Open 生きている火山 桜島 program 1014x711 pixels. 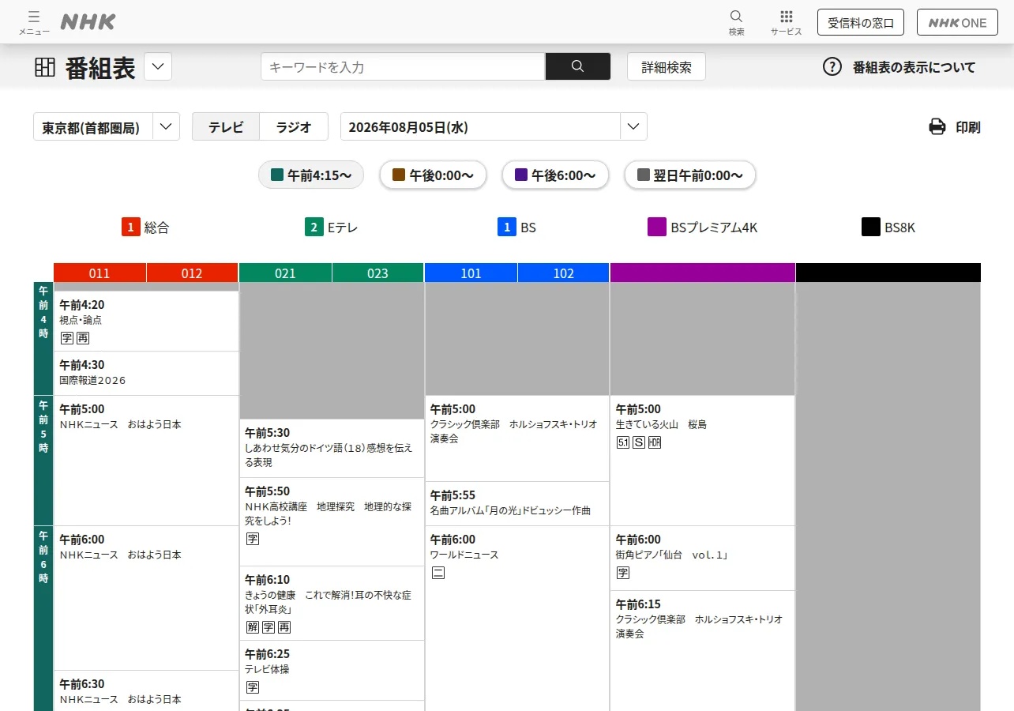[702, 461]
